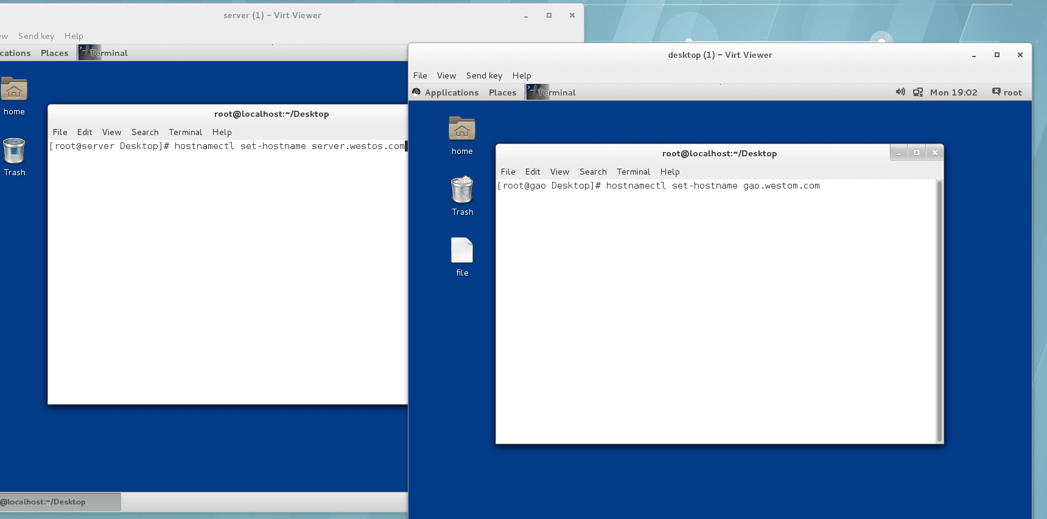Click Terminal launcher in desktop VM panel

tap(552, 92)
